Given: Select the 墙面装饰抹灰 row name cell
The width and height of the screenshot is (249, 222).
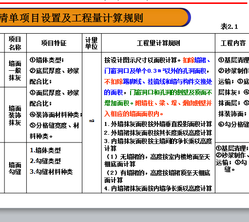Looking at the screenshot, I should pyautogui.click(x=15, y=115).
